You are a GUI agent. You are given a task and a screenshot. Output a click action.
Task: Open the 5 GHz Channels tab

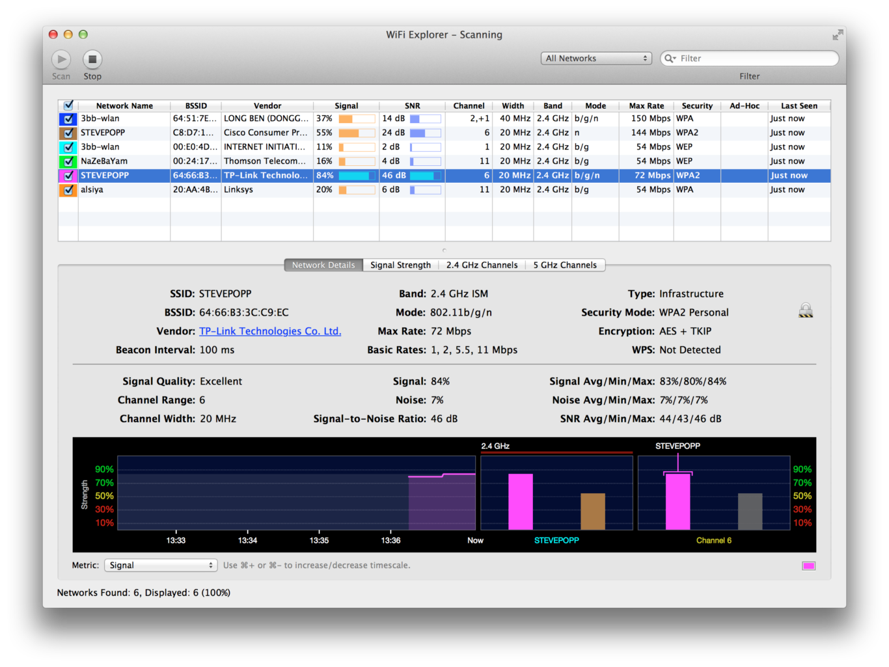pyautogui.click(x=565, y=265)
